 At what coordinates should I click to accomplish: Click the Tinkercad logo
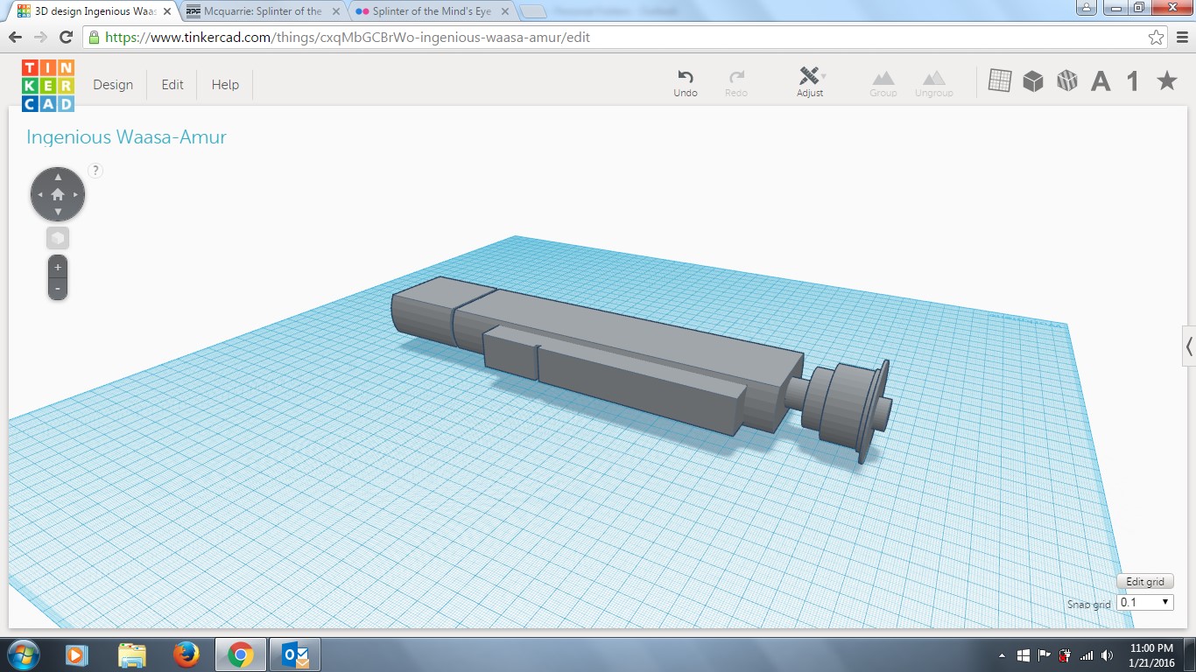pyautogui.click(x=48, y=85)
